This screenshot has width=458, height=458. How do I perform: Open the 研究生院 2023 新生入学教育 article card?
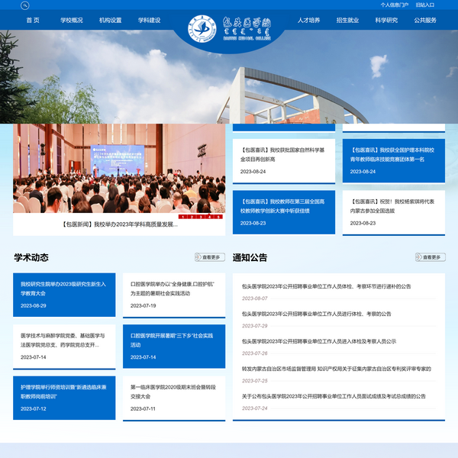click(x=64, y=294)
